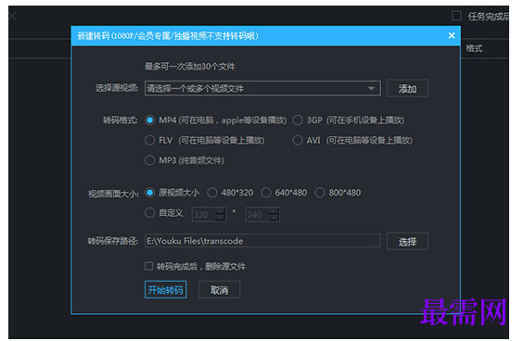Select 原视频大小 video size option
The width and height of the screenshot is (524, 341).
[149, 193]
